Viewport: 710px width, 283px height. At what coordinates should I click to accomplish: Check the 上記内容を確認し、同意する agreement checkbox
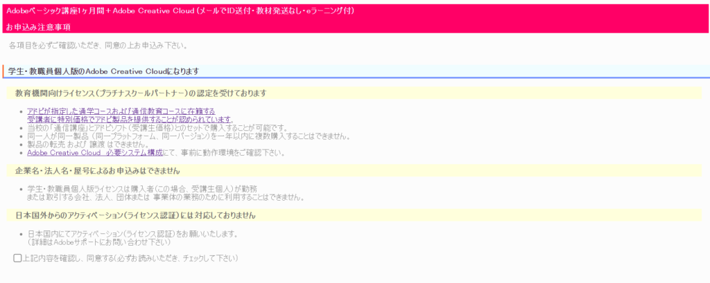[x=17, y=258]
